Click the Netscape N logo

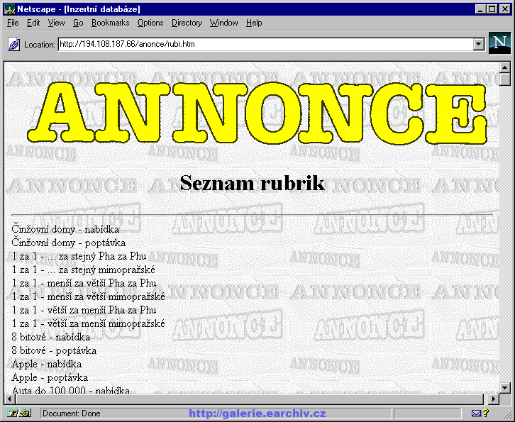pos(499,43)
